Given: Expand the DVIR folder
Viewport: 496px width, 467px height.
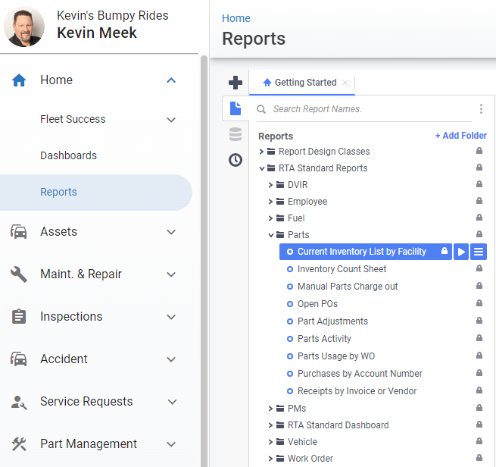Looking at the screenshot, I should pos(271,185).
